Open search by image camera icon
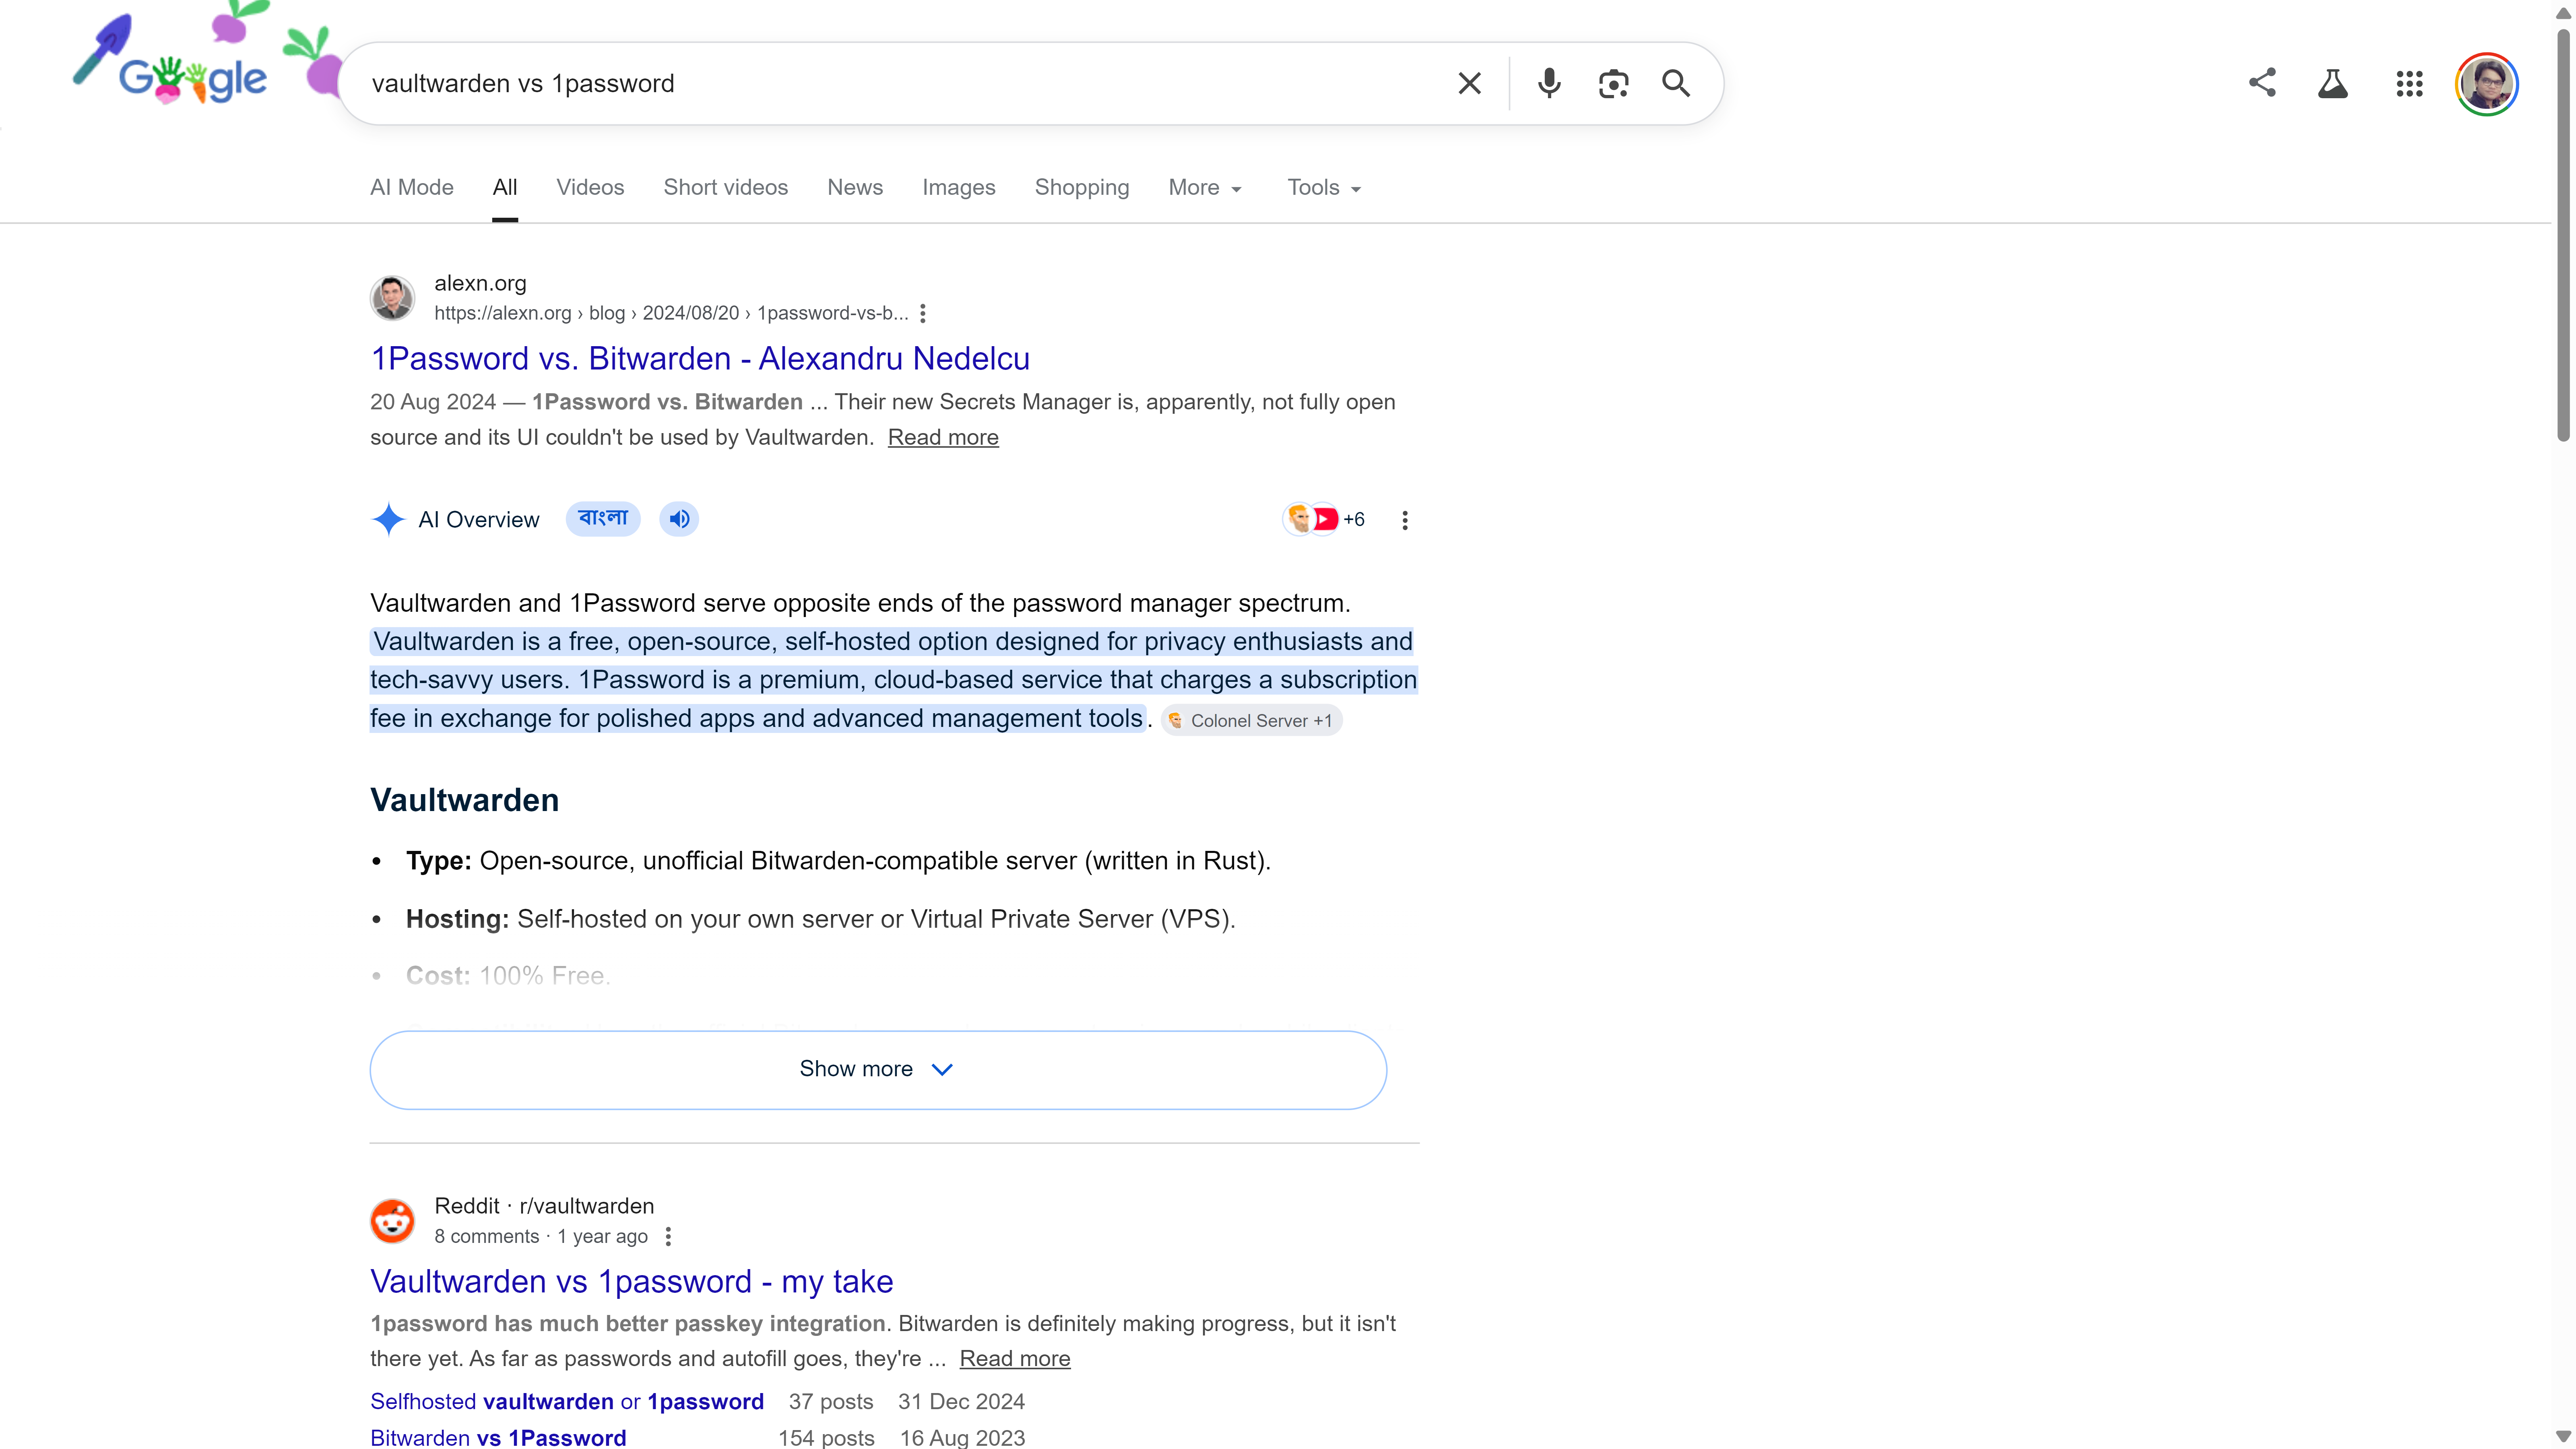 pyautogui.click(x=1613, y=83)
